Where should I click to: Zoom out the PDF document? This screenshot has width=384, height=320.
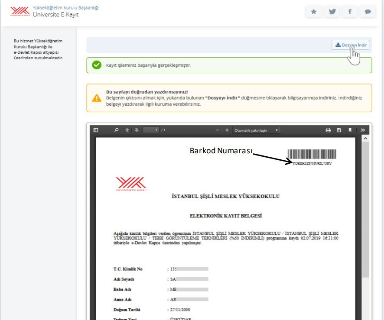point(218,130)
